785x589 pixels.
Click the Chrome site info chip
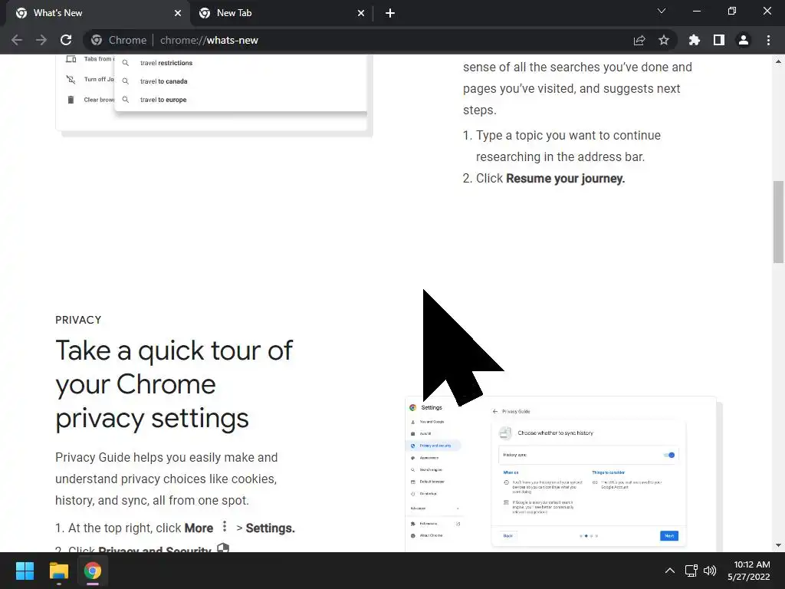tap(119, 40)
